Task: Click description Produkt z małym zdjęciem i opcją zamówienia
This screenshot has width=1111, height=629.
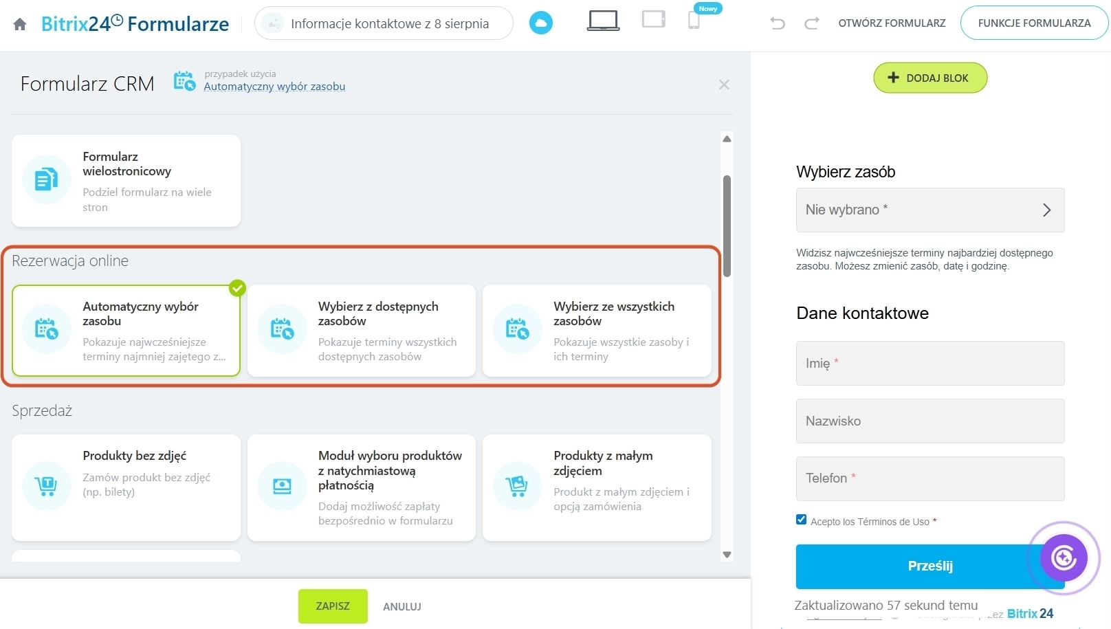Action: click(621, 499)
